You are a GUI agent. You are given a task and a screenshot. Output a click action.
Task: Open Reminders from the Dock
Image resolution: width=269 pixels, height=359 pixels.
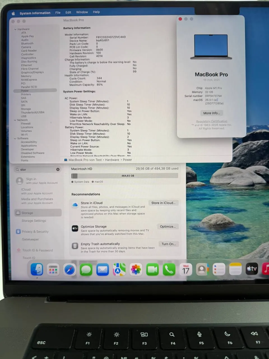pos(219,269)
